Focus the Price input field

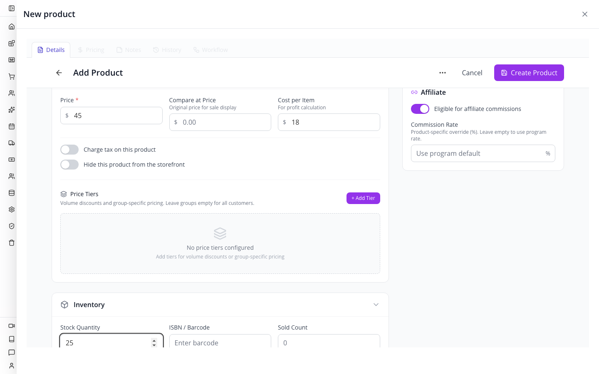[111, 116]
